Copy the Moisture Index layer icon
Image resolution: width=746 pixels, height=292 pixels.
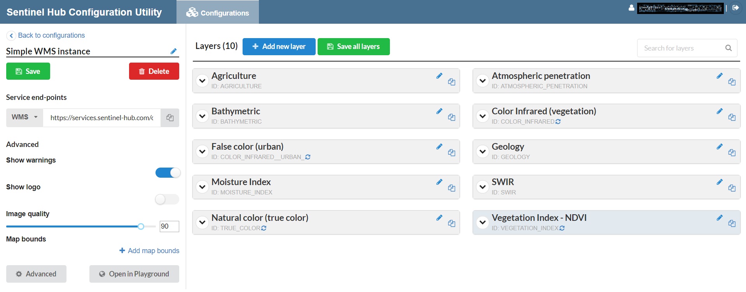click(451, 188)
